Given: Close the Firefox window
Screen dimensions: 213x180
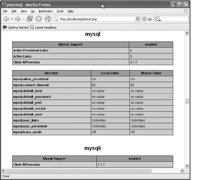Looking at the screenshot, I should click(186, 5).
